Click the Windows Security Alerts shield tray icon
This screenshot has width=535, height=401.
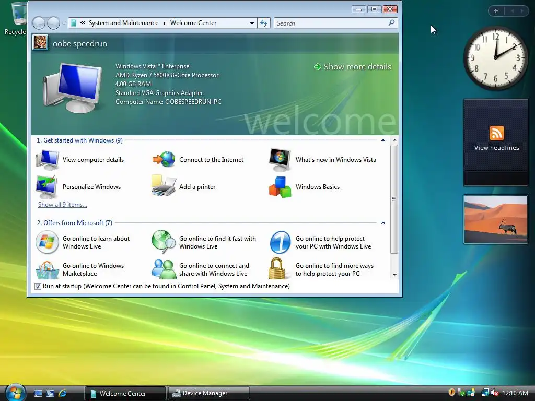tap(452, 393)
